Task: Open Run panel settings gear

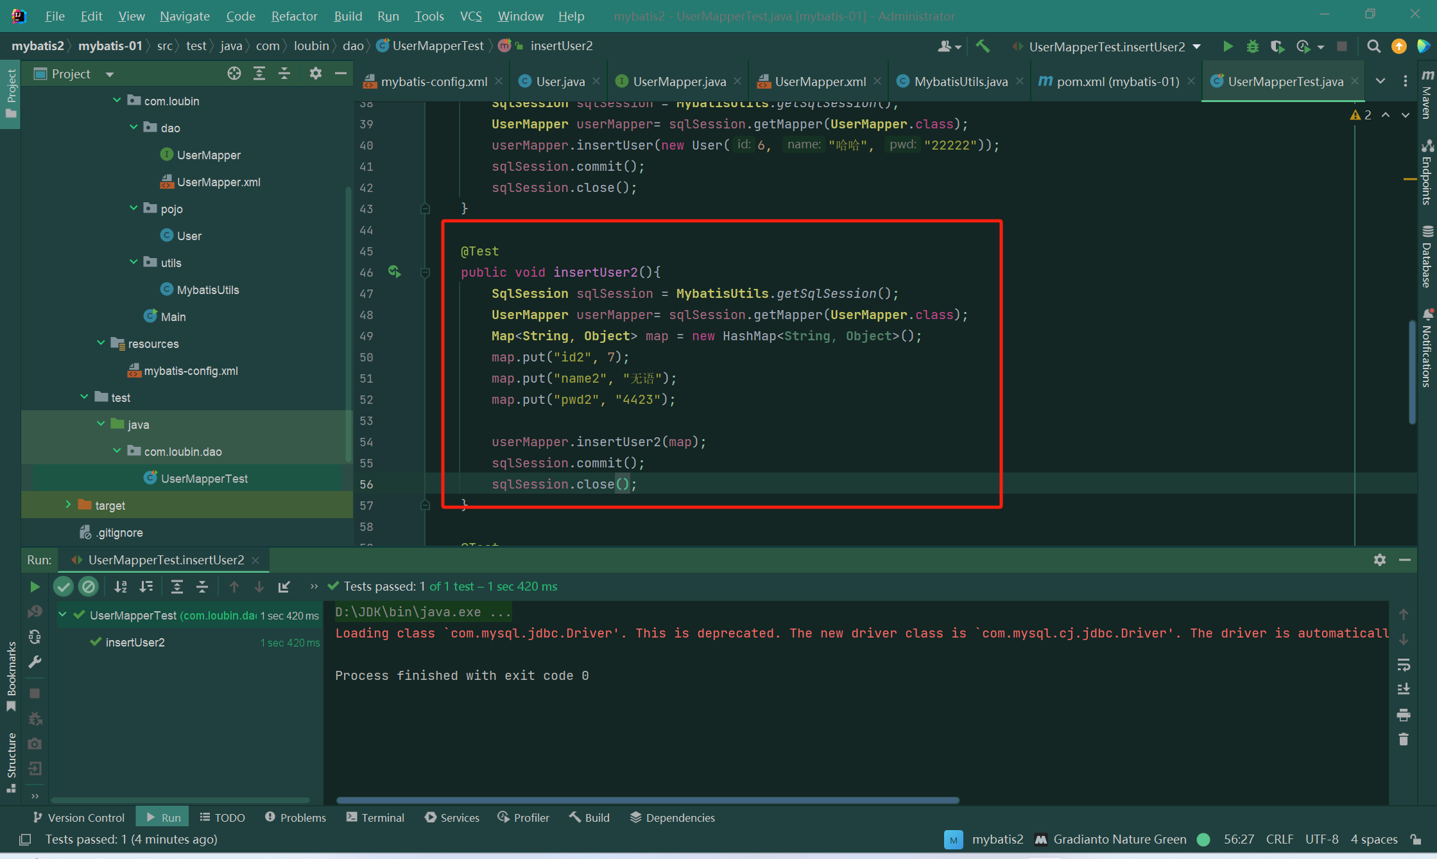Action: [1380, 560]
